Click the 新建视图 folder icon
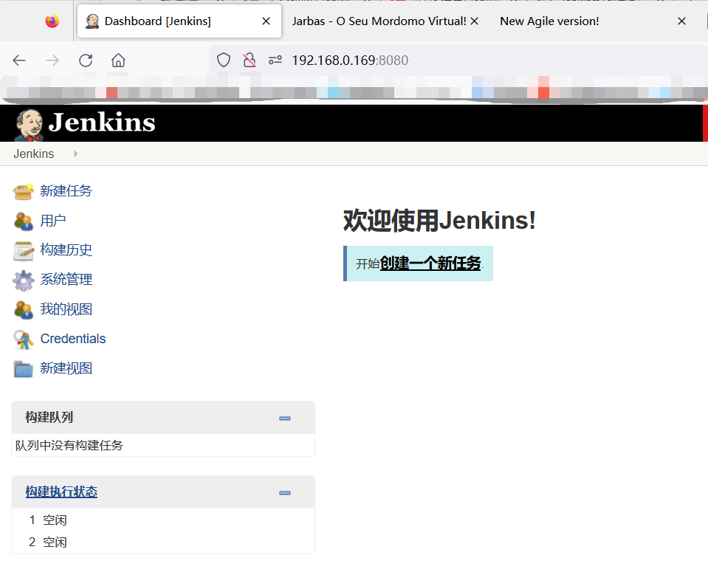The height and width of the screenshot is (572, 708). click(23, 369)
